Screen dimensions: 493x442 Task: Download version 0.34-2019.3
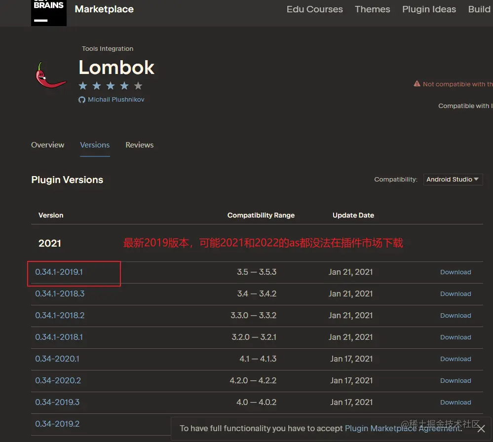tap(455, 403)
